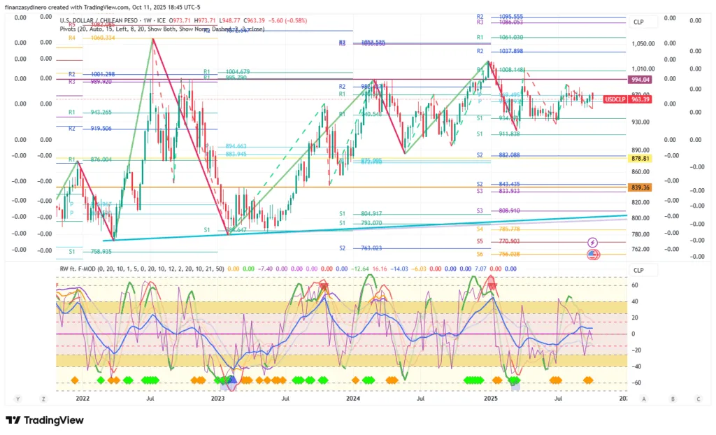716x435 pixels.
Task: Click the red down-arrow signal near 2025
Action: pyautogui.click(x=491, y=282)
